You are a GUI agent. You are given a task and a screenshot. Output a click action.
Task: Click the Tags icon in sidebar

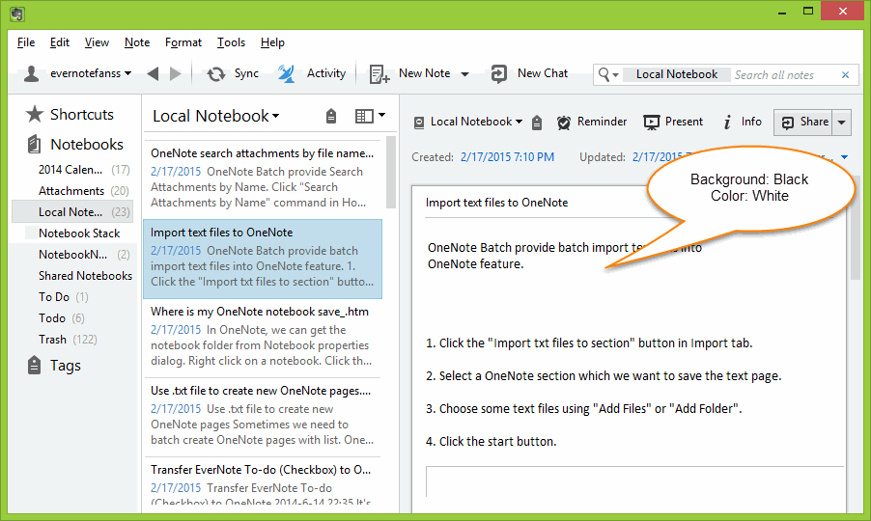point(34,365)
